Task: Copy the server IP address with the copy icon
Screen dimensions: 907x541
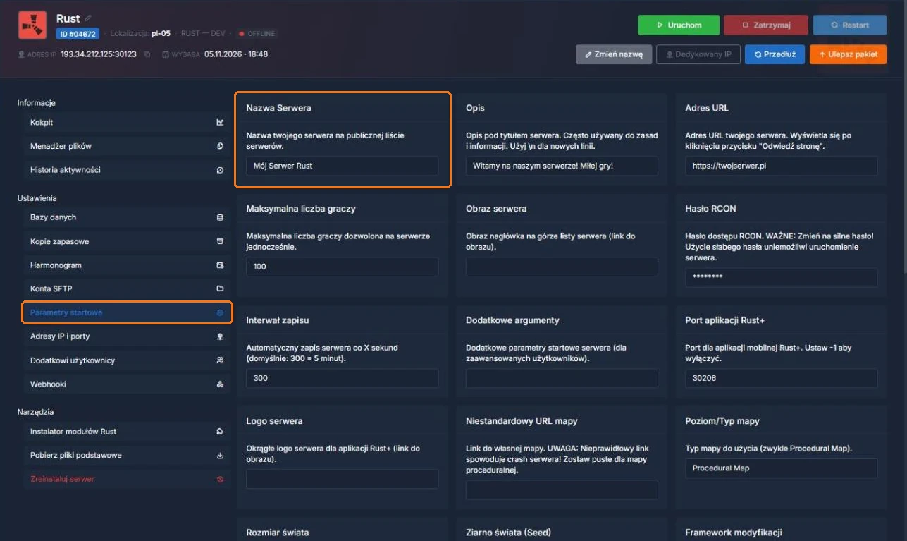Action: pos(147,54)
